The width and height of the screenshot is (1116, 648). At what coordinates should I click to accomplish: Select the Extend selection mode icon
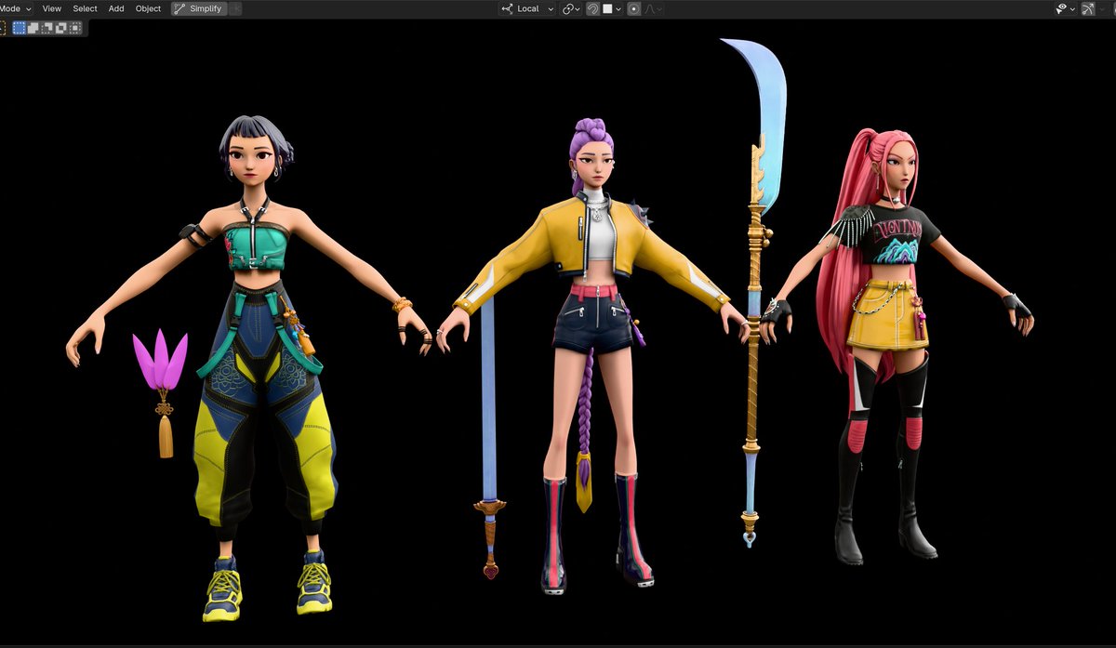coord(33,28)
